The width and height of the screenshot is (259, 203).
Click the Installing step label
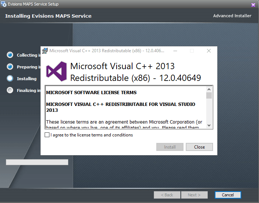click(27, 79)
